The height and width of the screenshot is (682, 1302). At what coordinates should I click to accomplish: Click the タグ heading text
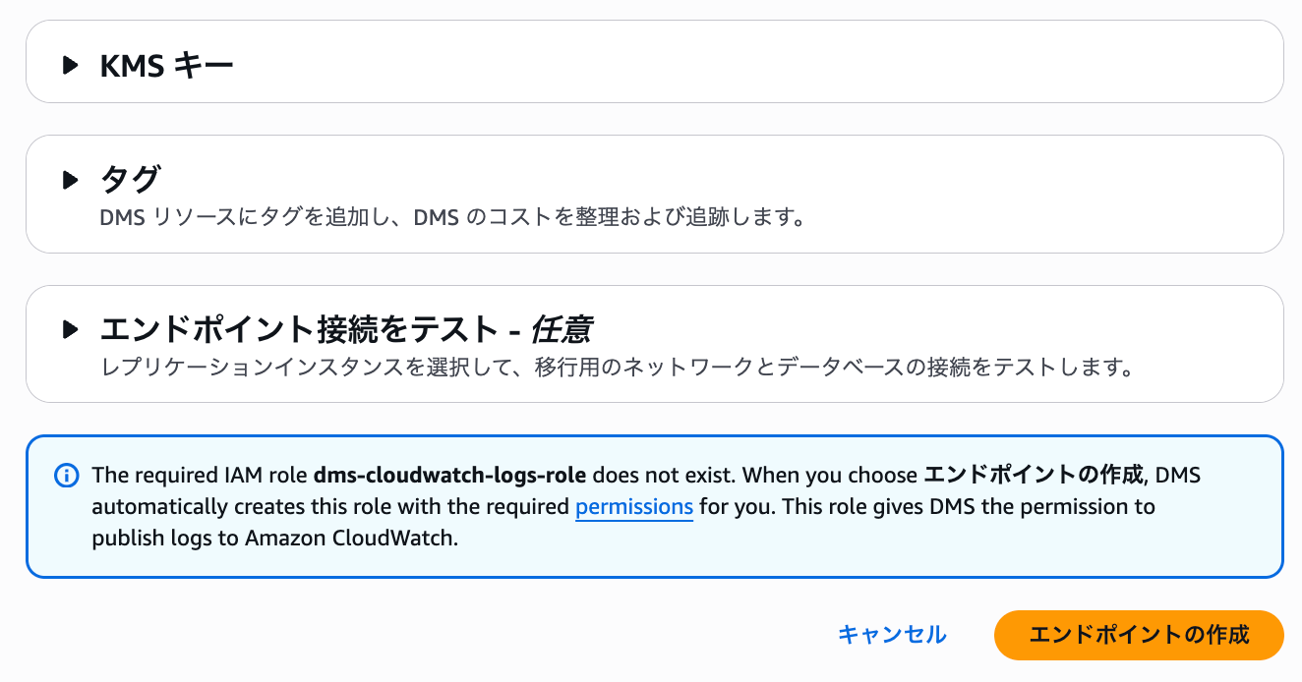[x=130, y=180]
